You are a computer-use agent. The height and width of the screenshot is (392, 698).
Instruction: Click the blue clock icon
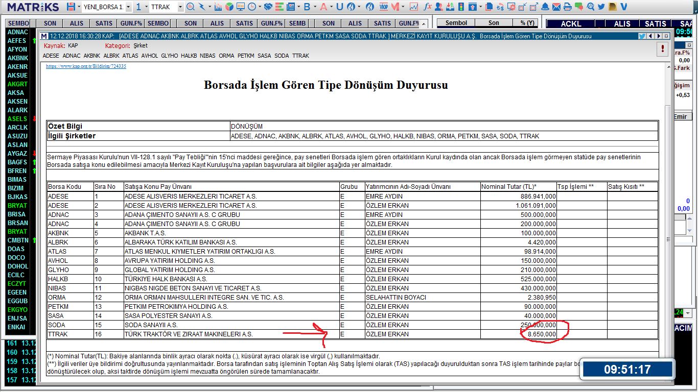252,7
